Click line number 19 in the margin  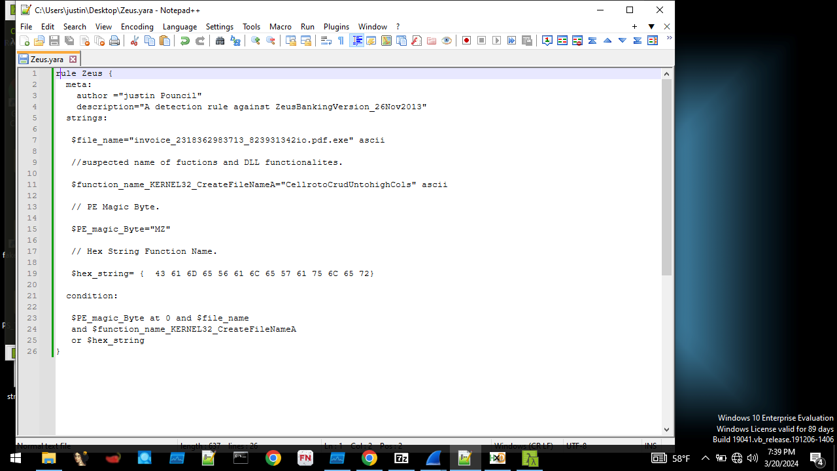(32, 273)
